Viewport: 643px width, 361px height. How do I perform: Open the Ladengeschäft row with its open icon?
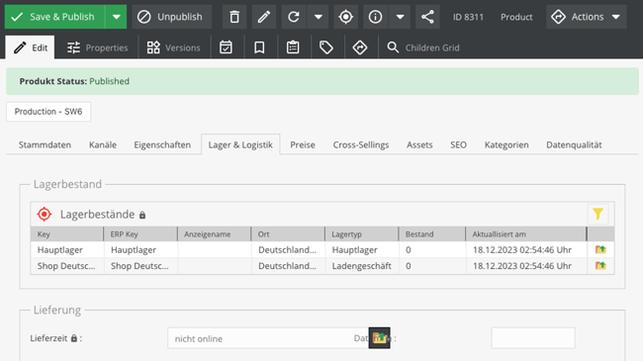tap(600, 265)
